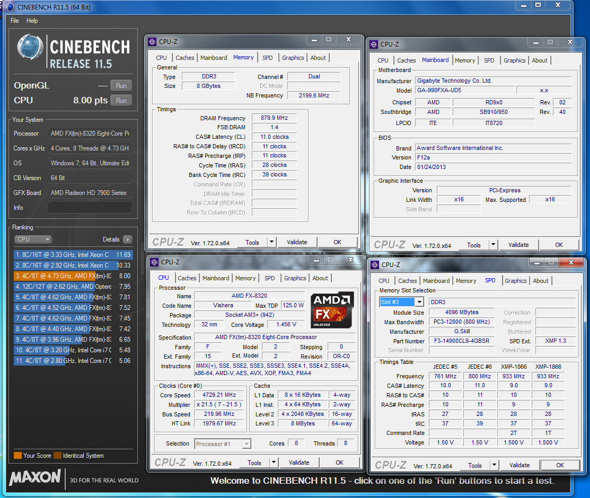Click Core Speed value 4729.21 MHz
The image size is (590, 498).
[219, 395]
